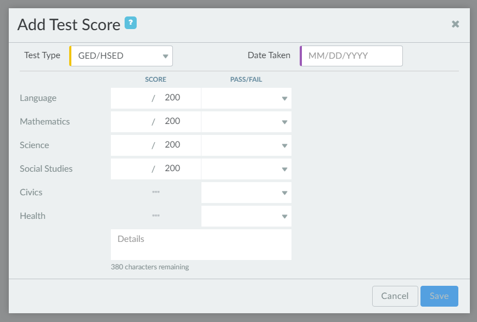Click the Save button
Image resolution: width=477 pixels, height=322 pixels.
(x=439, y=296)
